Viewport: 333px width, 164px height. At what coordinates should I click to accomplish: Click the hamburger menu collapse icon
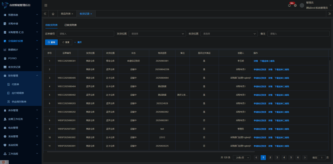click(x=46, y=5)
